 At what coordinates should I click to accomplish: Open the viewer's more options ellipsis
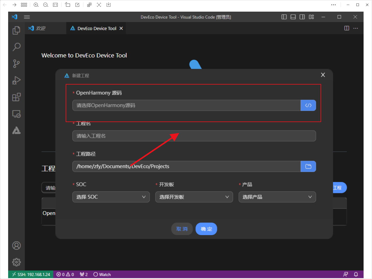pos(333,5)
